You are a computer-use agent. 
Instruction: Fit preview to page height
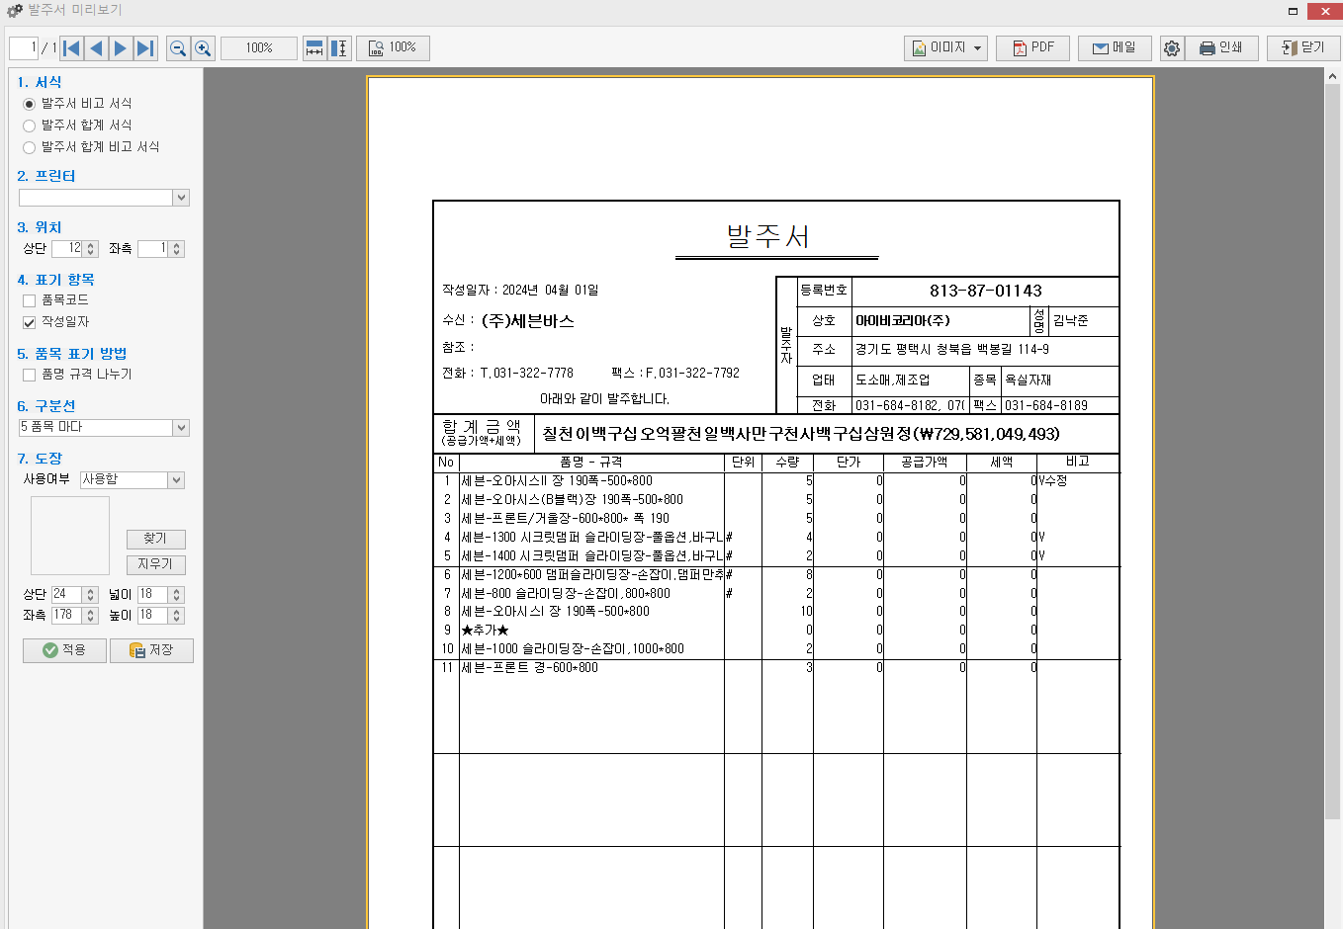(339, 47)
